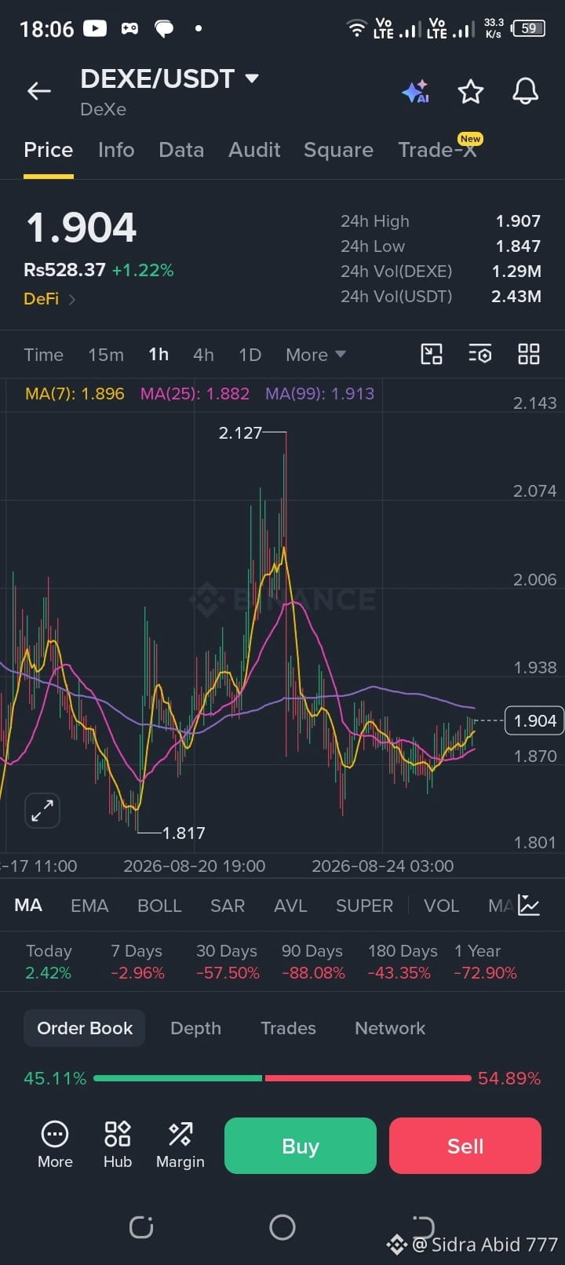Select the 1D timeframe
This screenshot has height=1265, width=565.
pos(250,355)
